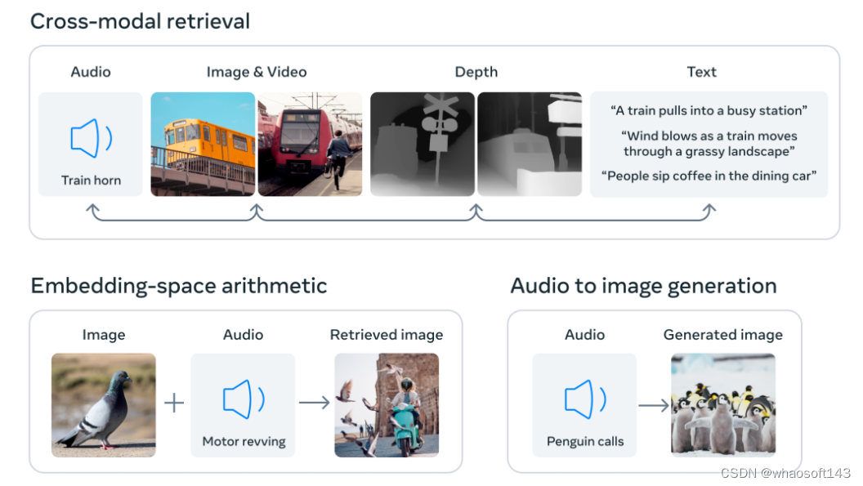Click the Motor revving speaker icon
The width and height of the screenshot is (863, 486).
[x=244, y=399]
